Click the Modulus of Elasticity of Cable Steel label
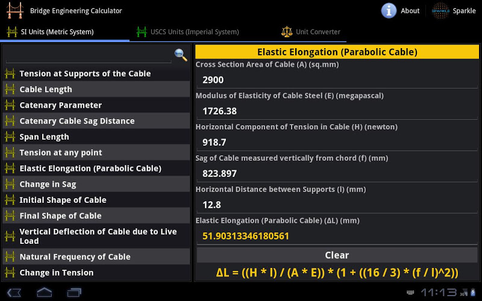482x301 pixels. (x=290, y=96)
